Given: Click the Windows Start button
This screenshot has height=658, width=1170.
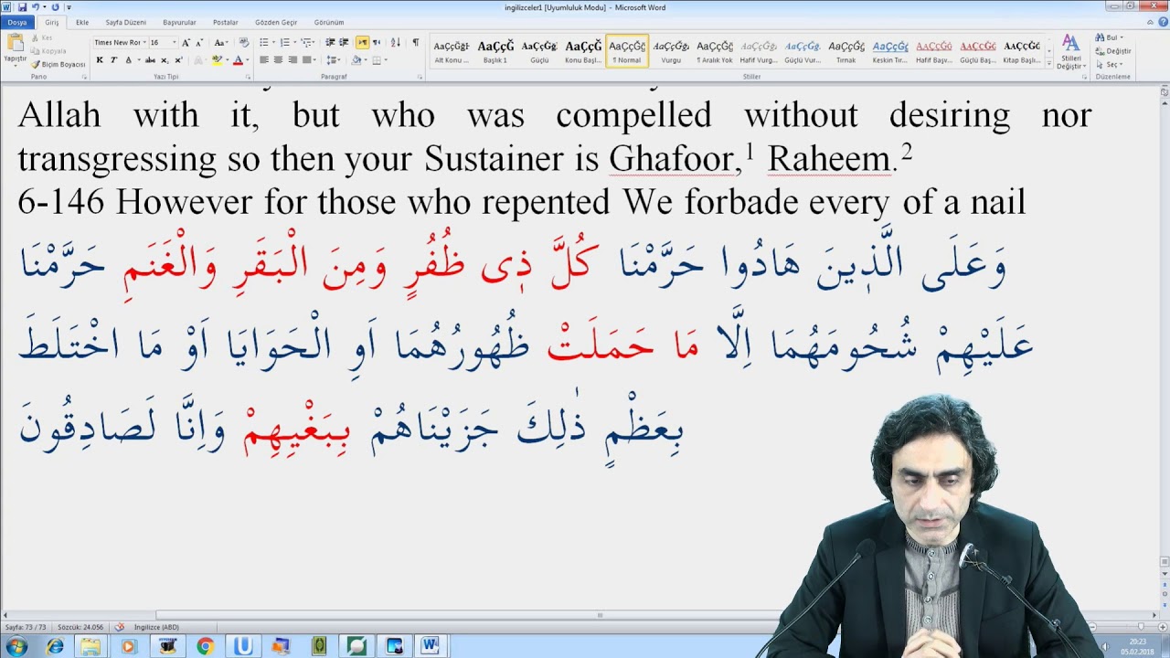Looking at the screenshot, I should click(x=16, y=646).
